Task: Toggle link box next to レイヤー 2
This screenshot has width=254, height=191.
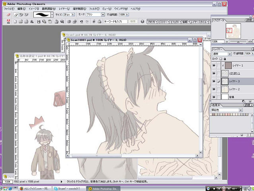Action: point(219,89)
